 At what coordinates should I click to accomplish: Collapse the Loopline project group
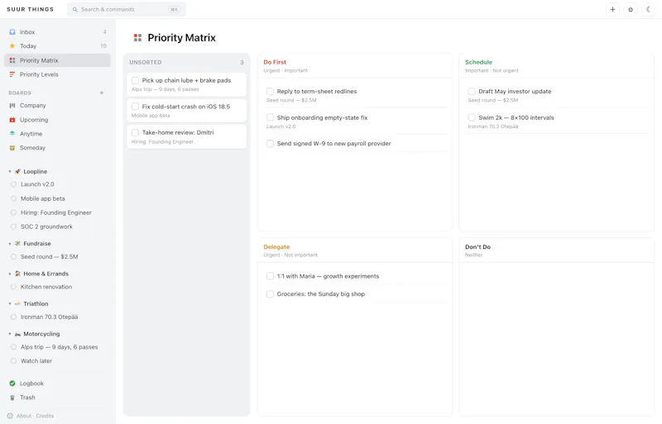pyautogui.click(x=10, y=172)
